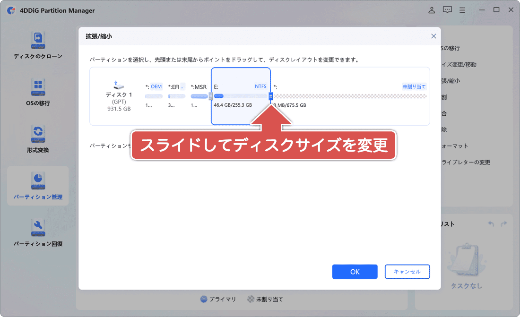520x317 pixels.
Task: Click the user account icon in the title bar
Action: click(x=431, y=9)
